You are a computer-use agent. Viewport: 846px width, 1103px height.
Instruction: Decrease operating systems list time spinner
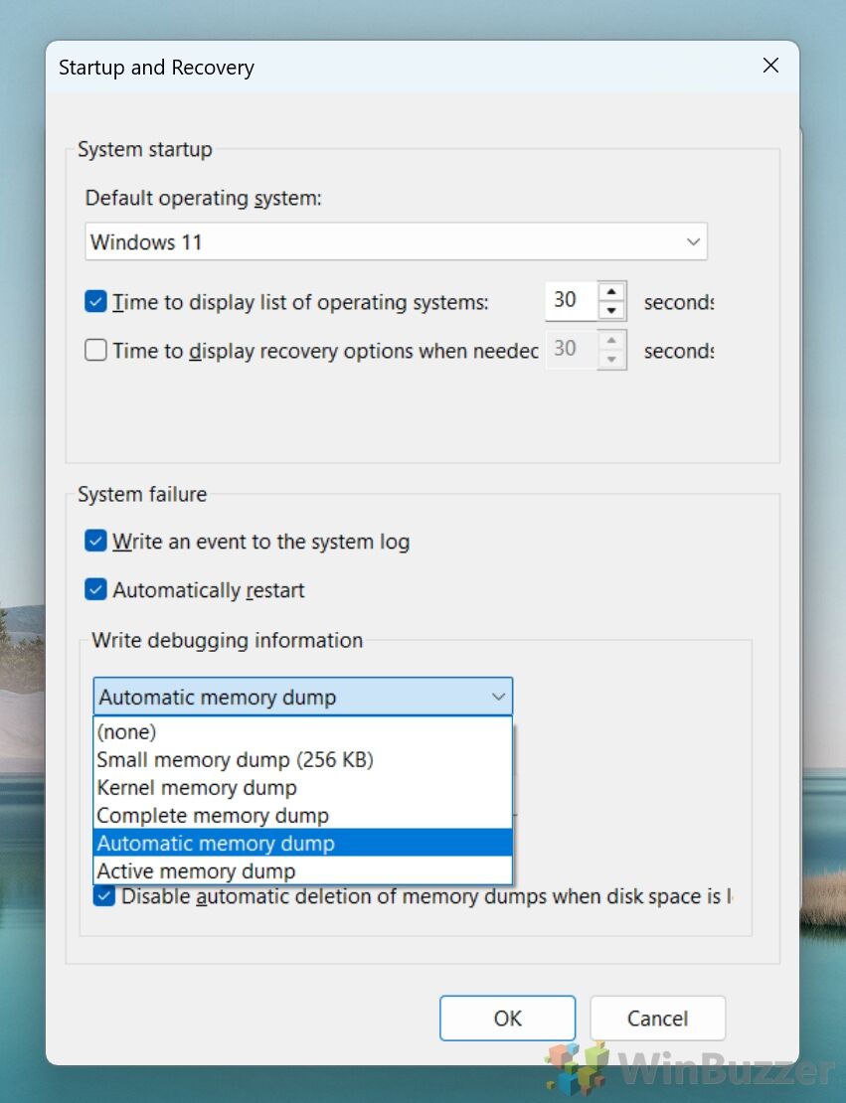tap(611, 310)
